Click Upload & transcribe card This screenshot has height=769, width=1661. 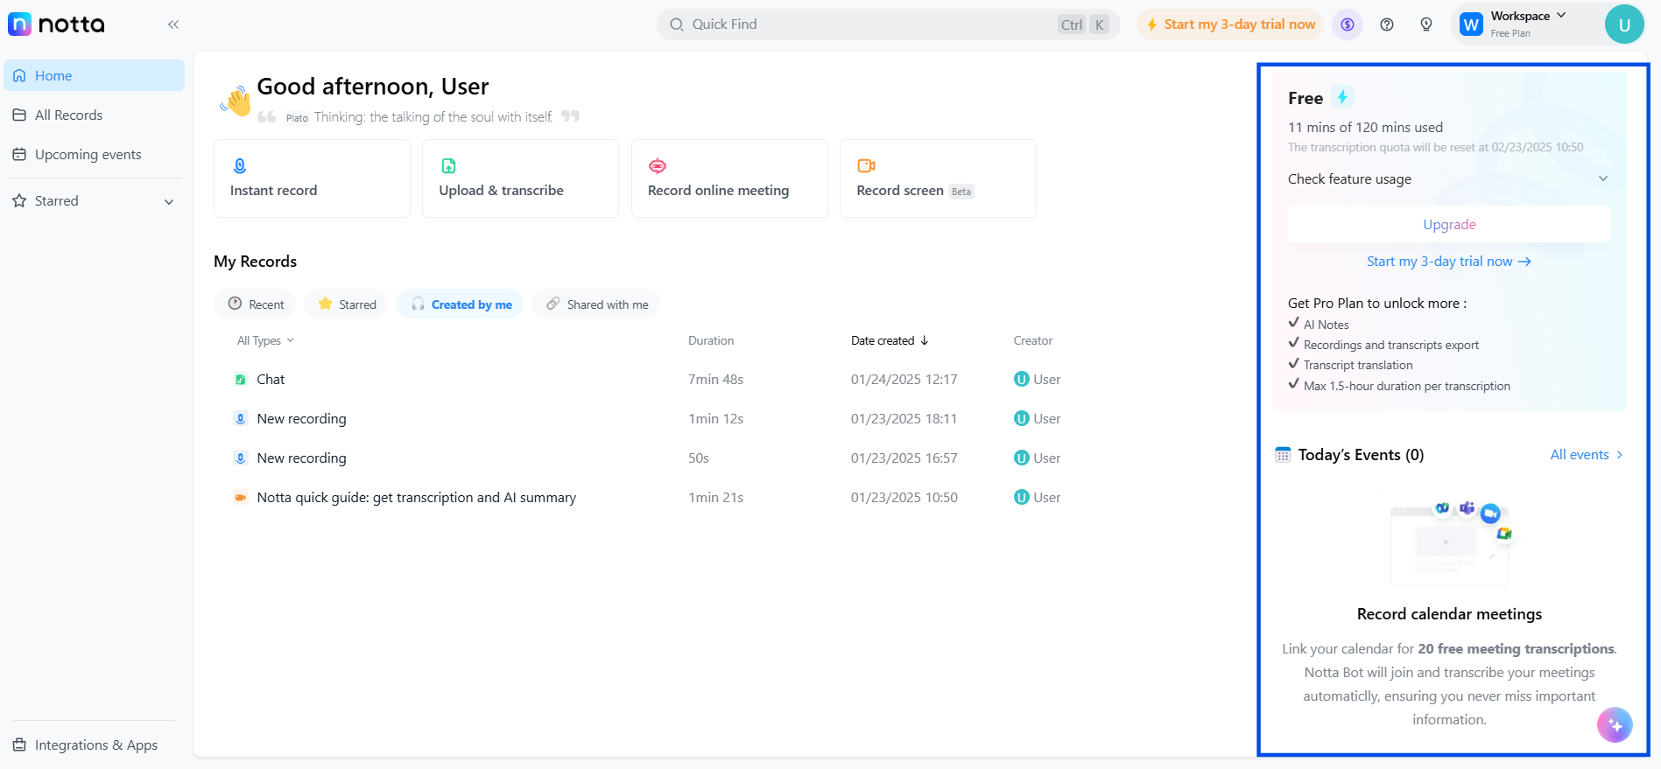[520, 178]
